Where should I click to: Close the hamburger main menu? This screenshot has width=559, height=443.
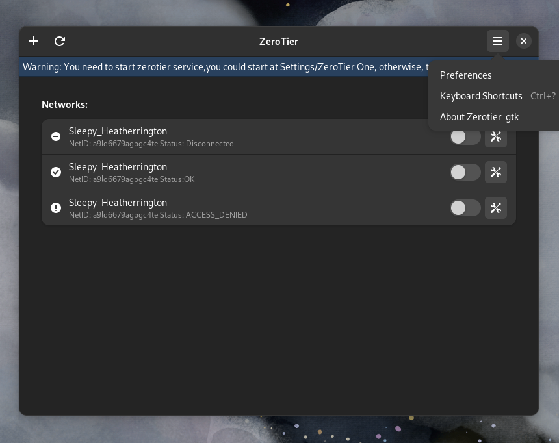pos(498,42)
